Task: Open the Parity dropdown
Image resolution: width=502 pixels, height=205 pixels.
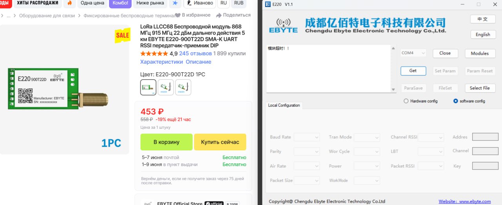Action: [x=307, y=151]
